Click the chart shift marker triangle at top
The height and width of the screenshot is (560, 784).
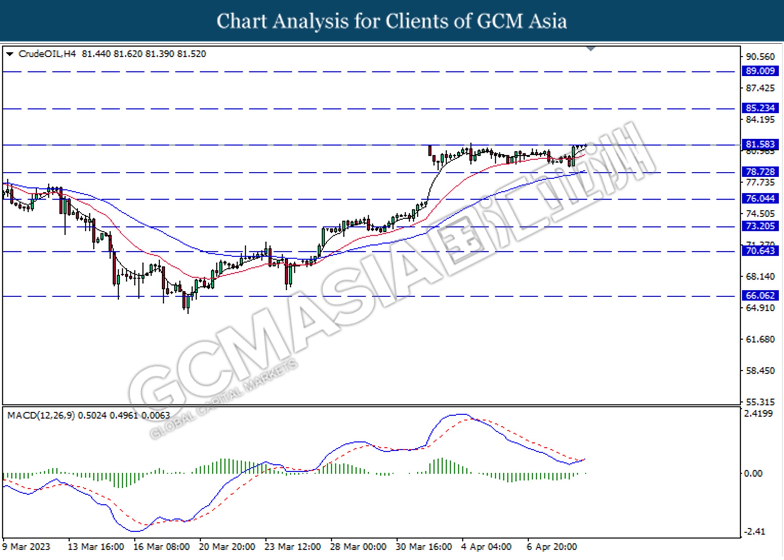(591, 49)
